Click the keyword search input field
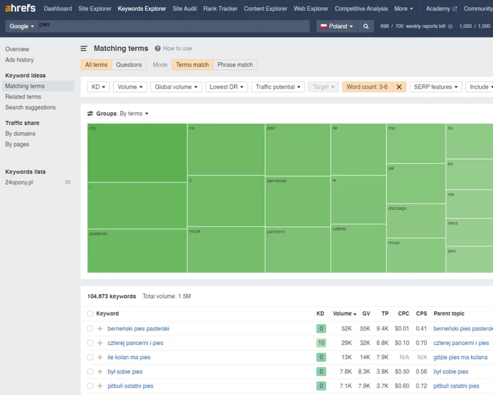The image size is (493, 395). click(x=174, y=26)
